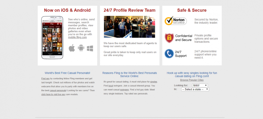263x119 pixels.
Task: Click the Apple iOS icon
Action: pyautogui.click(x=72, y=48)
